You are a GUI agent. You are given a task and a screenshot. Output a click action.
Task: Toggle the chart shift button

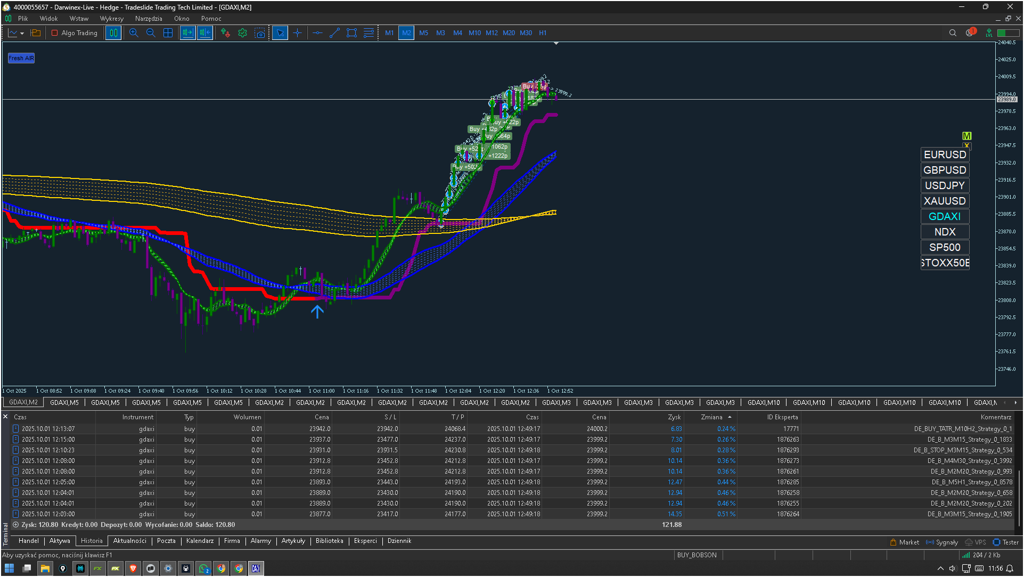point(205,33)
